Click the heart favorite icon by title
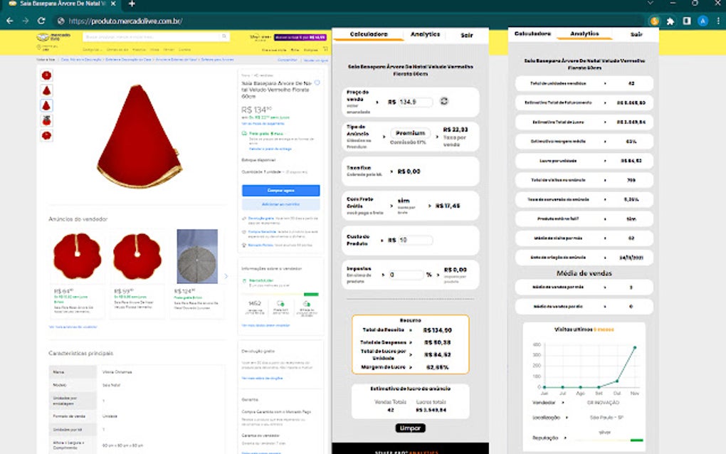This screenshot has height=454, width=726. (x=317, y=83)
